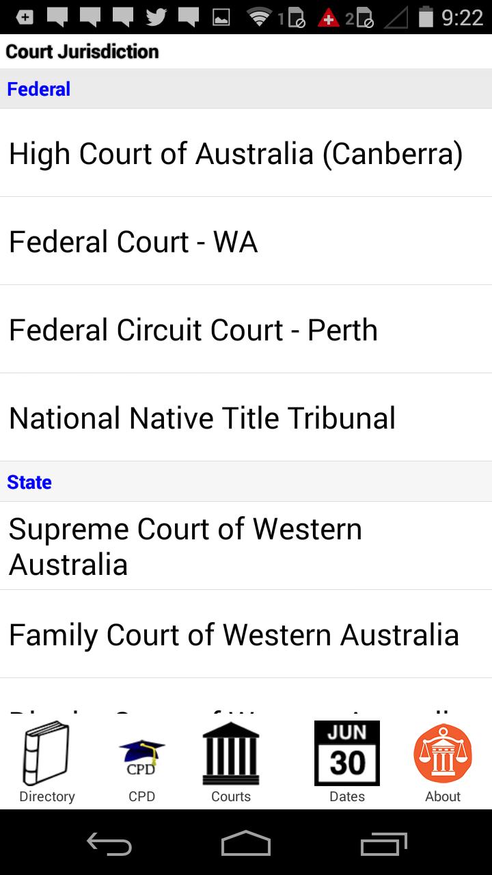Tap the Federal section header
Screen dimensions: 492x875
tap(39, 90)
